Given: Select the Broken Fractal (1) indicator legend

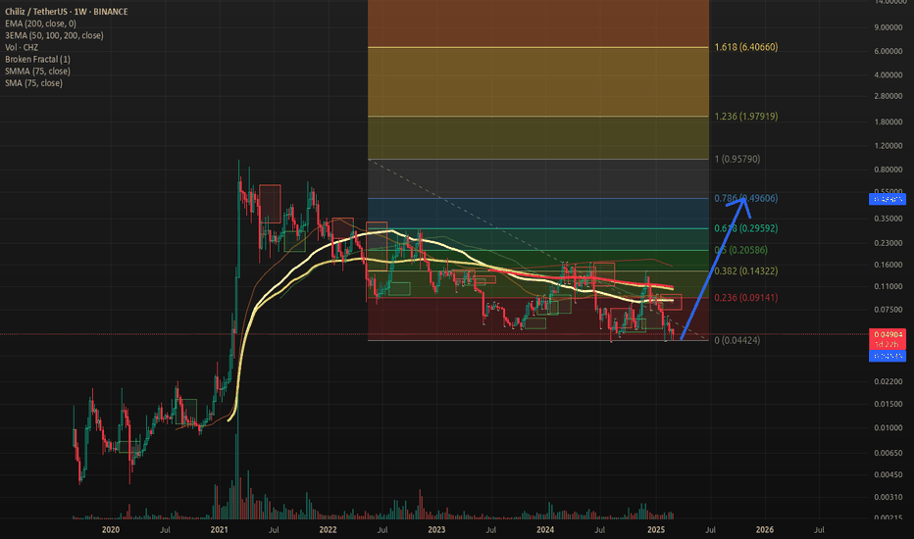Looking at the screenshot, I should click(37, 60).
